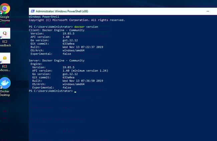Click the 'Docker Desktop' icon label
Image resolution: width=217 pixels, height=141 pixels.
tap(5, 93)
